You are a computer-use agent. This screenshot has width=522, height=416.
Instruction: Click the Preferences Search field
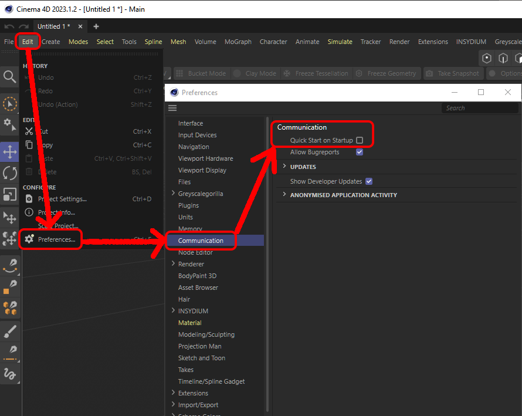tap(480, 108)
